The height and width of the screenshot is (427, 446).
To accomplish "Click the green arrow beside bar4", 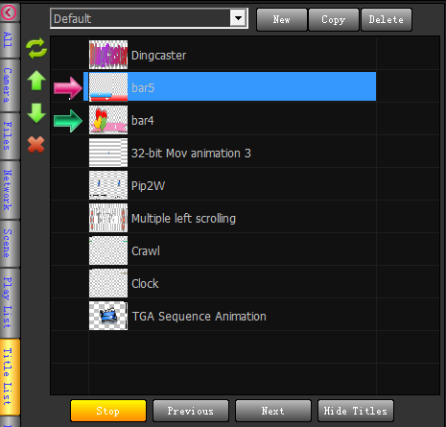I will (x=68, y=121).
